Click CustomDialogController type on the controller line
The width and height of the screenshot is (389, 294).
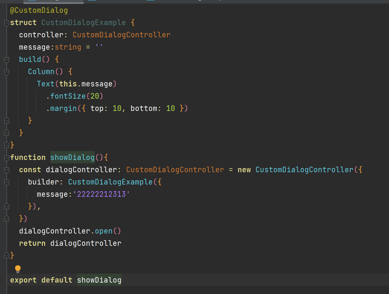(122, 35)
